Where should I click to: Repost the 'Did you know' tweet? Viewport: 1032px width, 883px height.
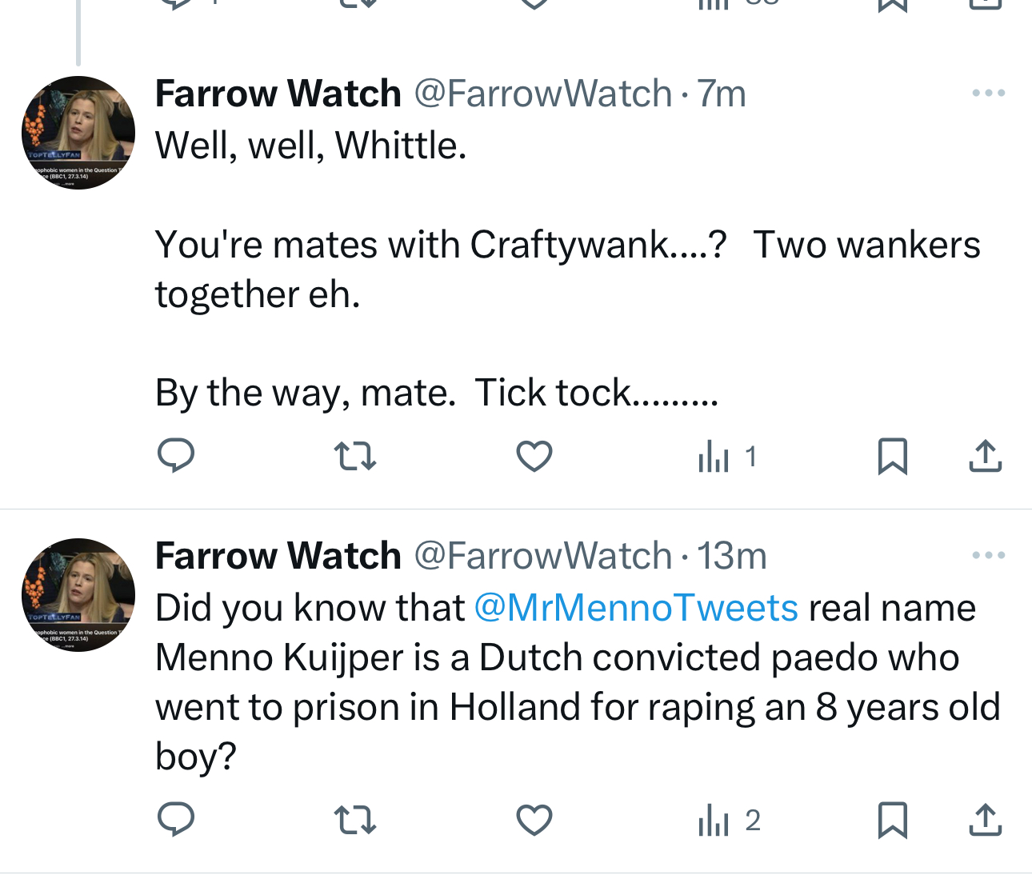pos(354,820)
